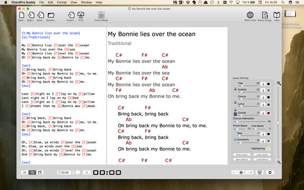304x190 pixels.
Task: Increase transpose with plus button
Action: point(251,172)
